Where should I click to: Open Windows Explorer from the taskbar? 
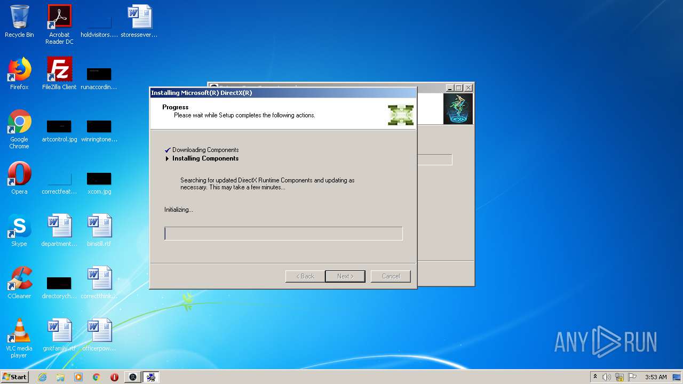tap(60, 377)
